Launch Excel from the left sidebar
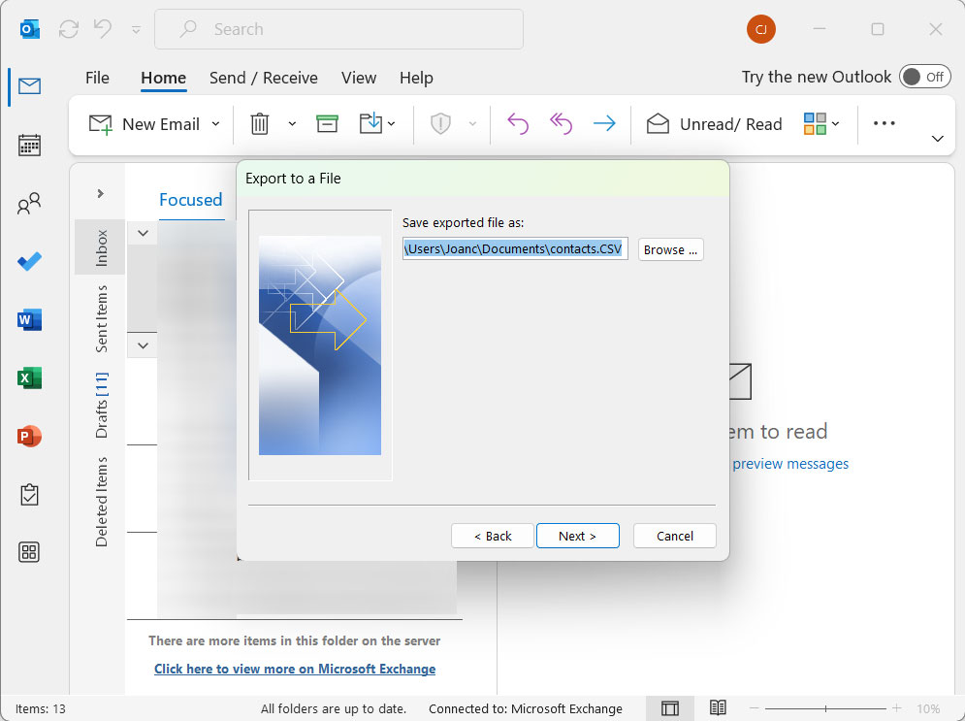The height and width of the screenshot is (721, 965). (x=29, y=378)
